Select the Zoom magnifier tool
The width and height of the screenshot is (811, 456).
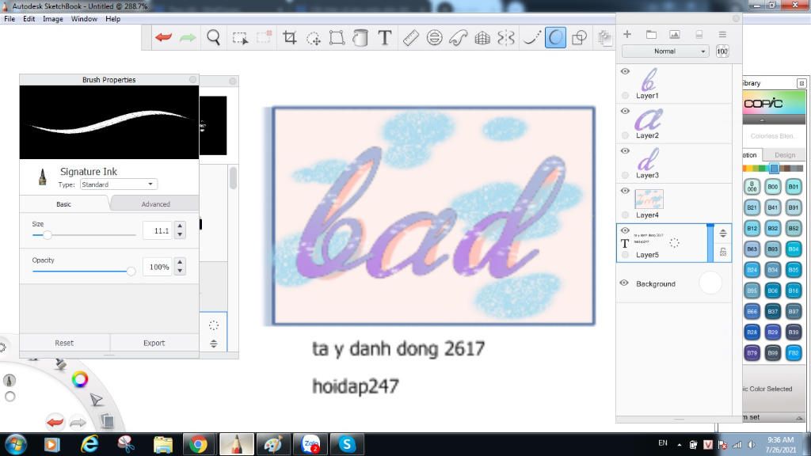pos(213,37)
